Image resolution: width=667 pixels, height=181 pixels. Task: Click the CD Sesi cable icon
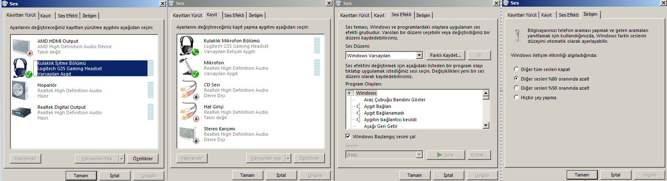[189, 90]
